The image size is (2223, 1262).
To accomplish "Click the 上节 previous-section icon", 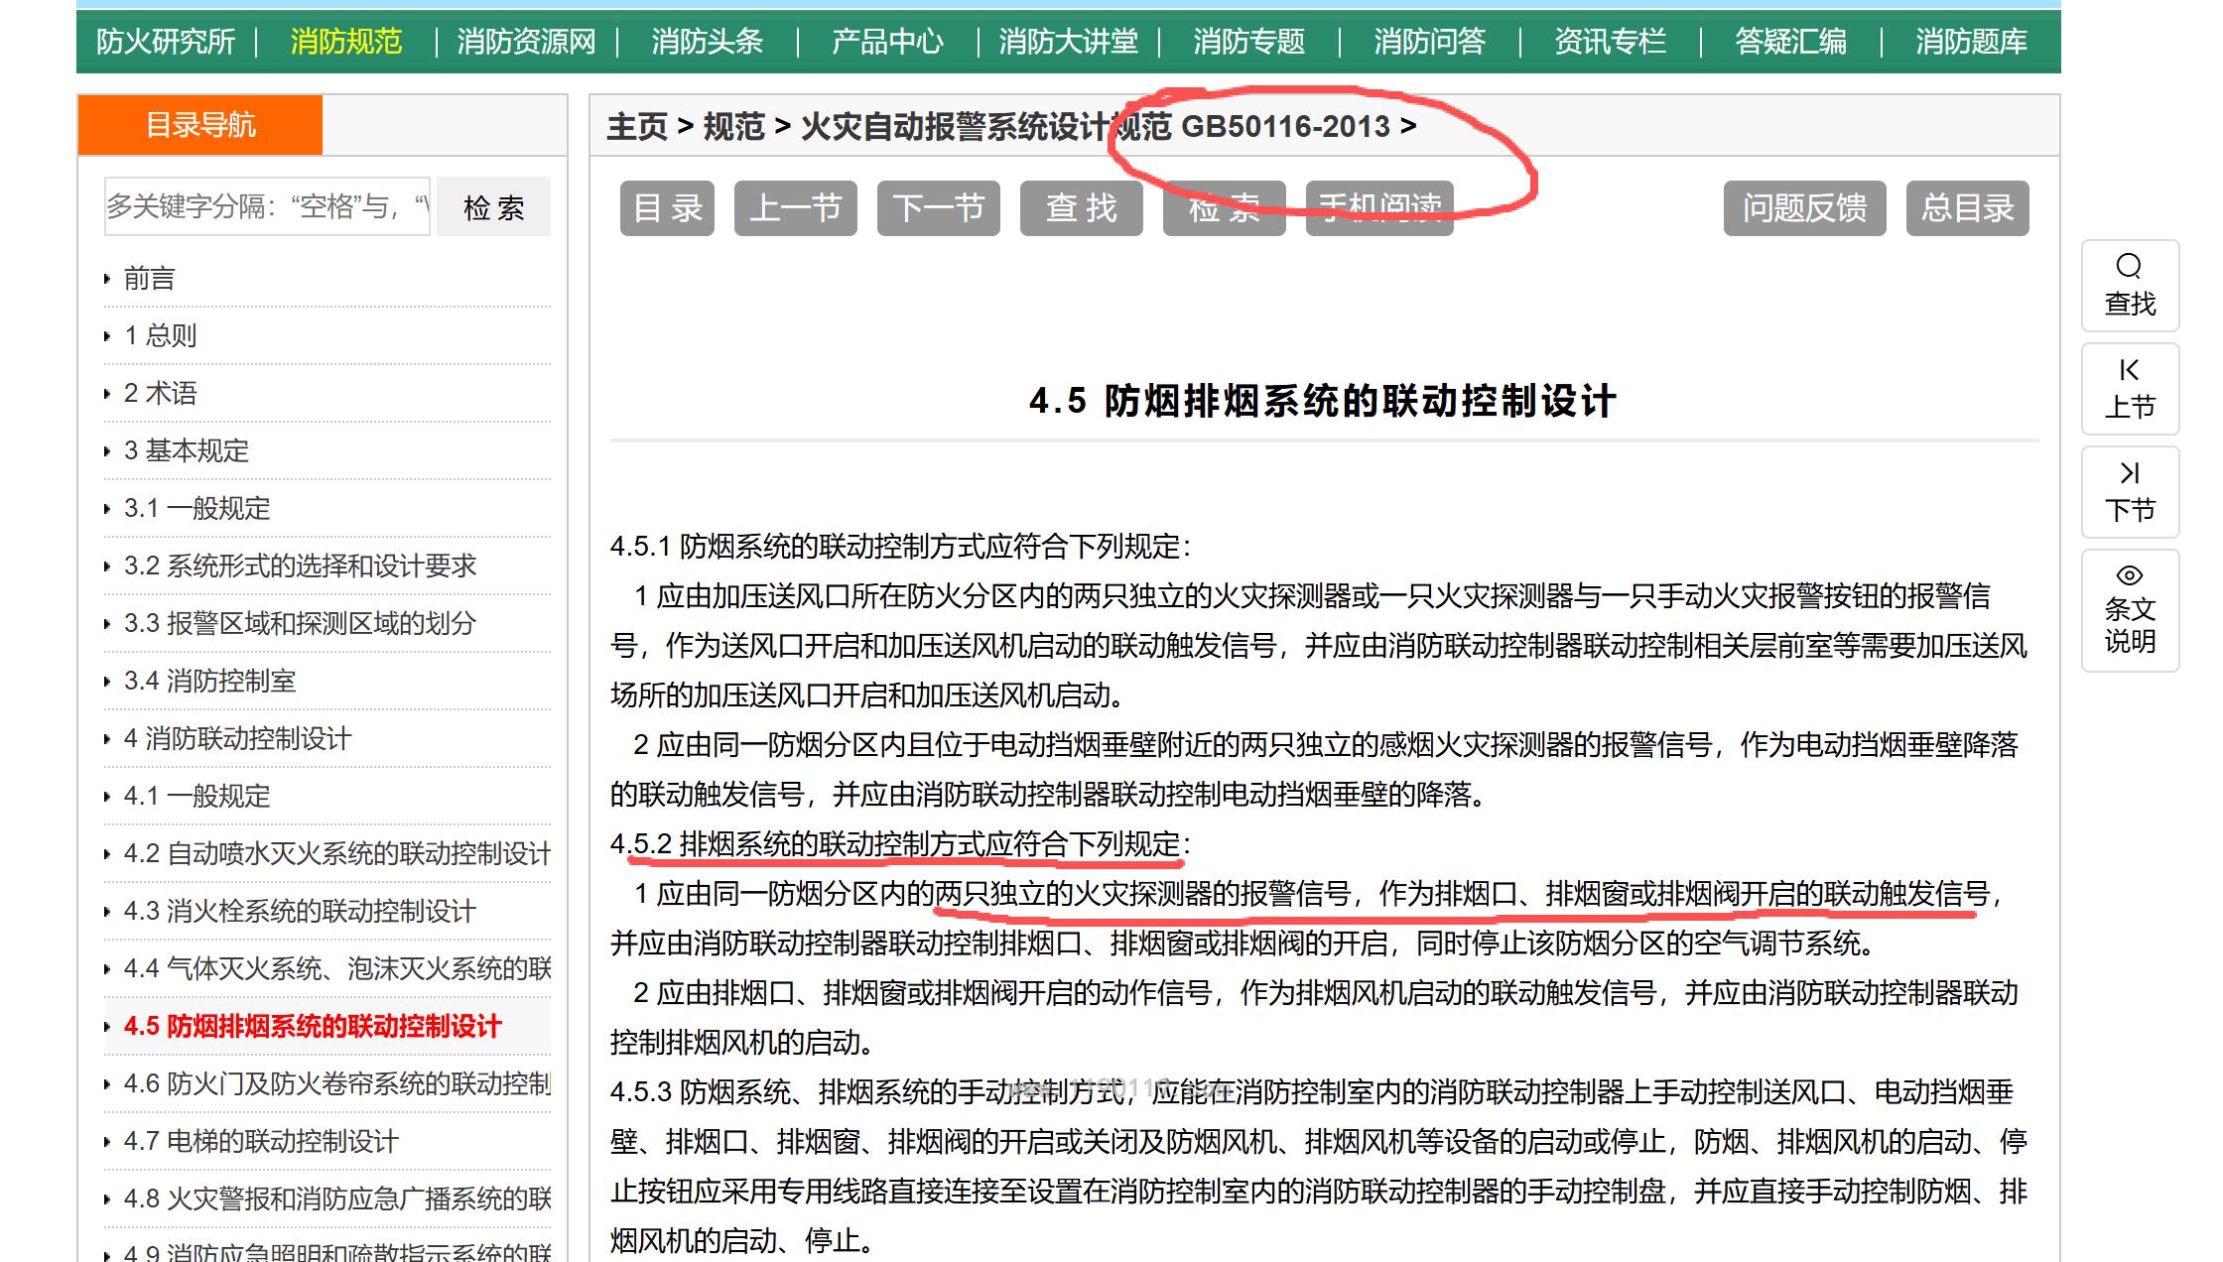I will [x=2129, y=371].
